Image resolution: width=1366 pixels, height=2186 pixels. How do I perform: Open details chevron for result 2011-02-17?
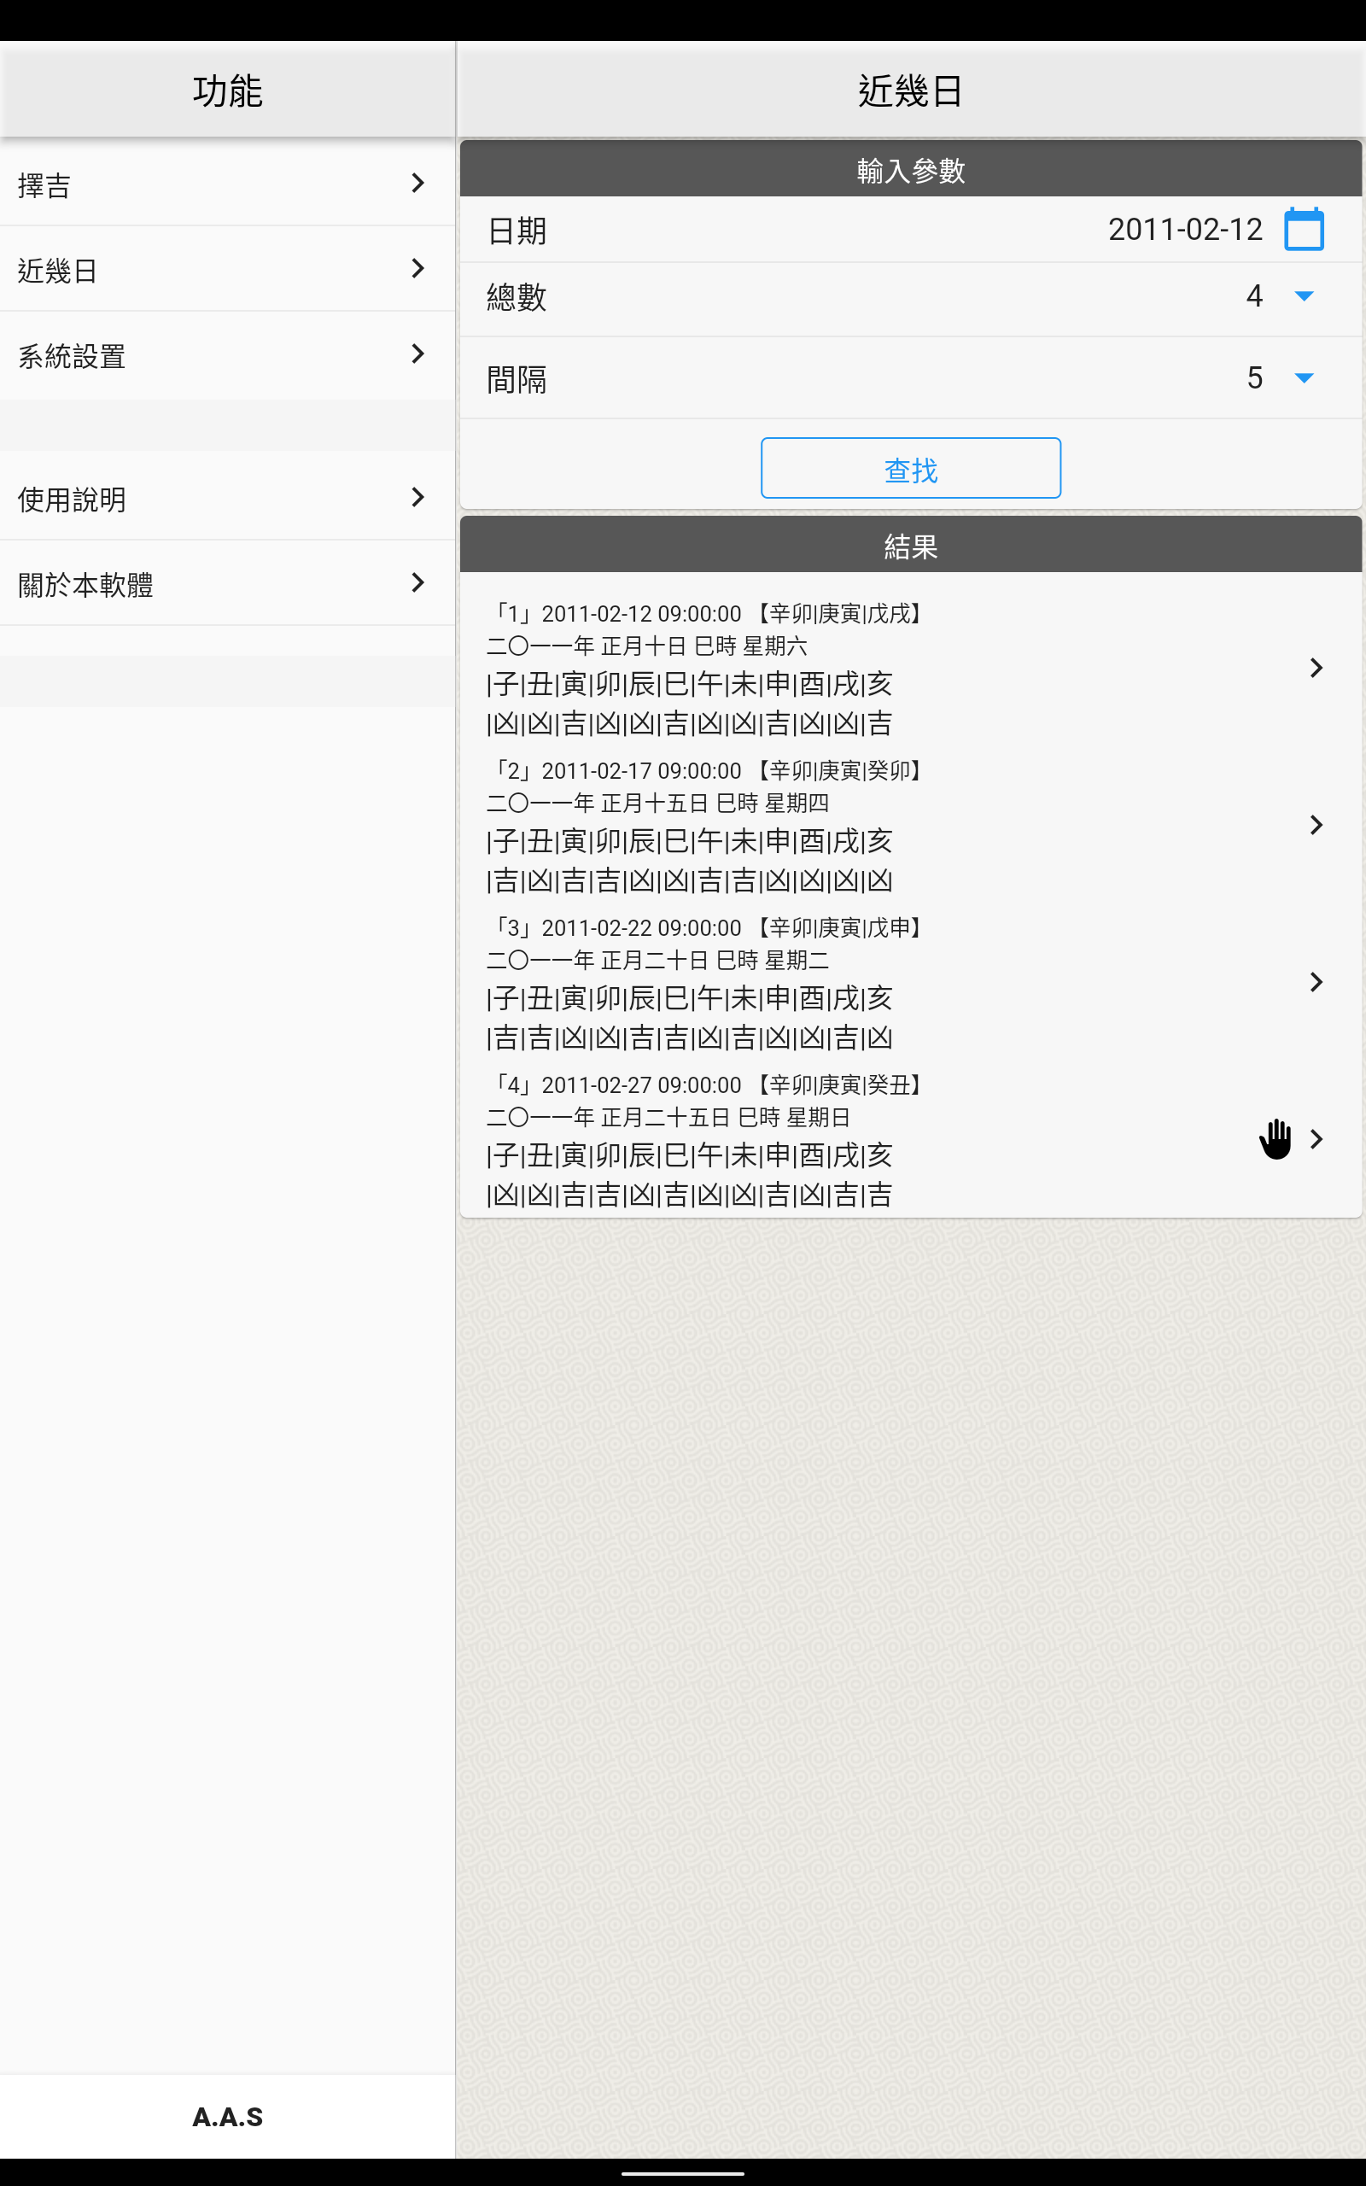1316,825
